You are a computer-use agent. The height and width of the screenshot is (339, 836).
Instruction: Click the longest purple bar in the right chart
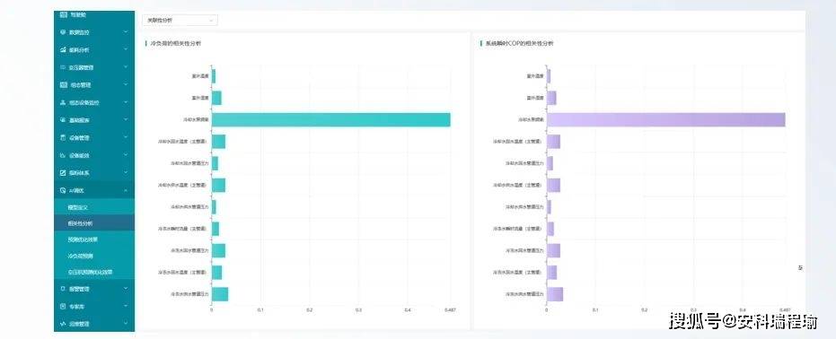click(666, 120)
